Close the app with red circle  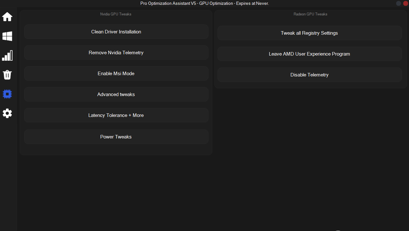click(x=405, y=3)
